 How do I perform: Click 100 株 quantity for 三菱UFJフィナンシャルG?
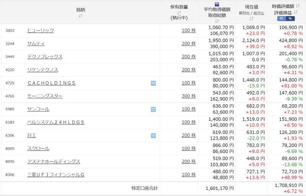[189, 175]
